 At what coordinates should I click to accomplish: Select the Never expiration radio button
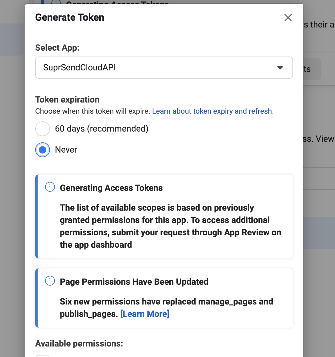tap(43, 150)
